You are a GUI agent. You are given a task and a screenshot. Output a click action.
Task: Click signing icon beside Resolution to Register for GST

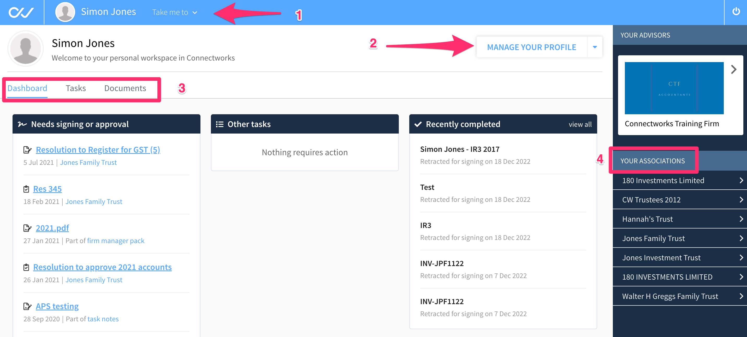(x=27, y=150)
